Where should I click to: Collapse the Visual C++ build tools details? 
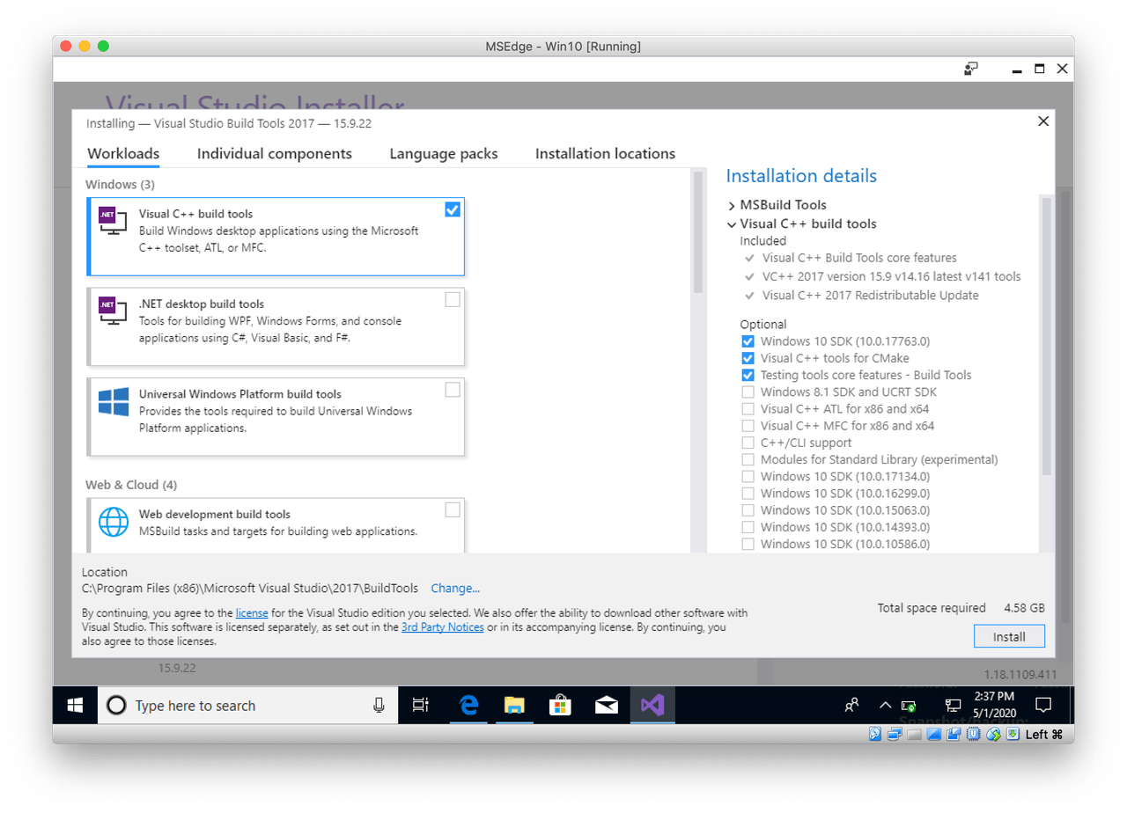[x=732, y=223]
